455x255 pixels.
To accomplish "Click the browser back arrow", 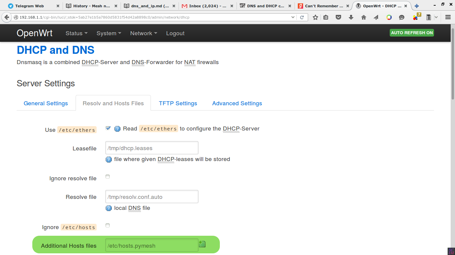I will (x=6, y=17).
